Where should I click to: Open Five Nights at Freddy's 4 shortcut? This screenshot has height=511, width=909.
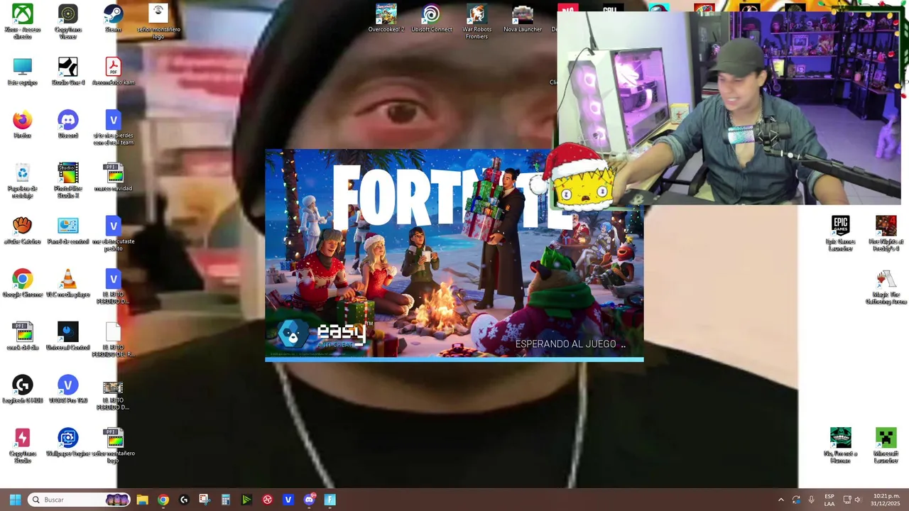(x=886, y=233)
